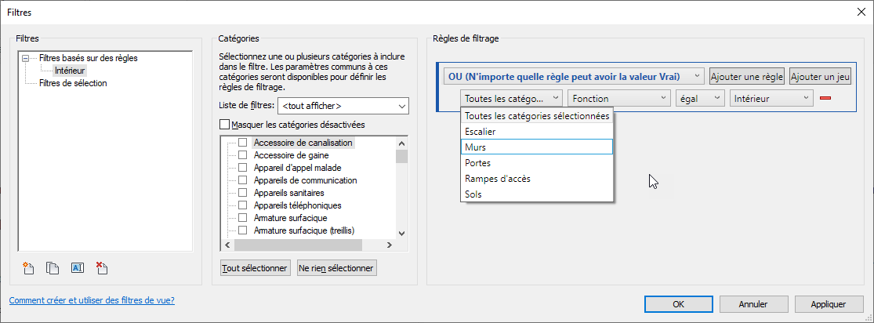This screenshot has height=323, width=874.
Task: Click the Duplicate filter icon
Action: pos(53,268)
